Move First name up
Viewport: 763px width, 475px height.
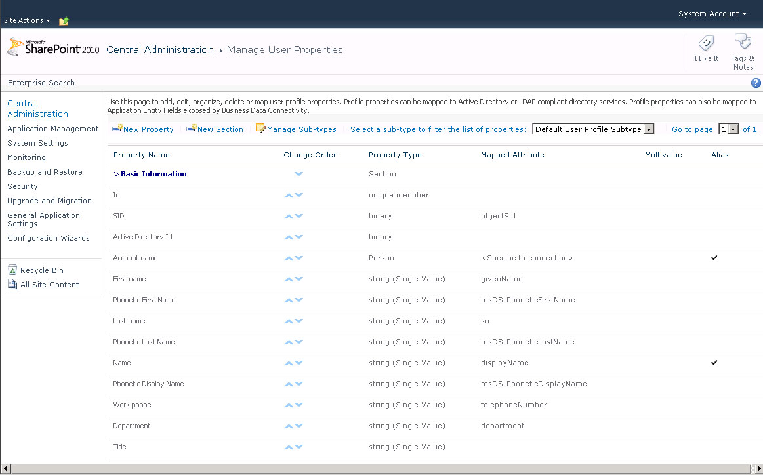click(289, 279)
